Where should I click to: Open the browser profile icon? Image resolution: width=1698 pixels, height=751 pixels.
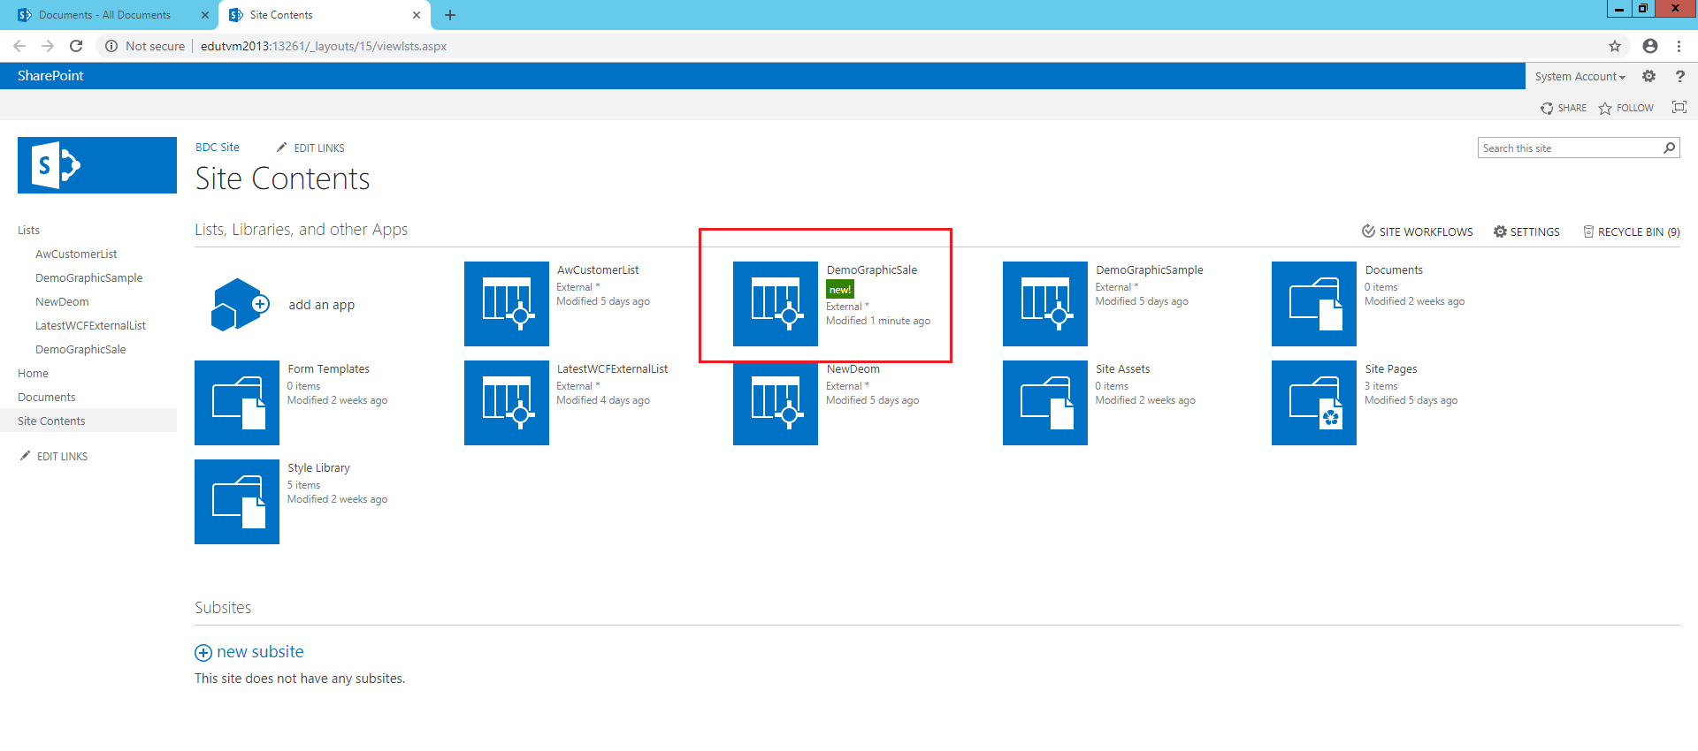pyautogui.click(x=1650, y=46)
